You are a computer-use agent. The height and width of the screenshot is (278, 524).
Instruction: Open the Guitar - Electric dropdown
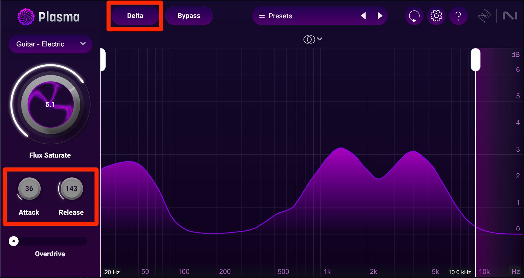click(50, 44)
